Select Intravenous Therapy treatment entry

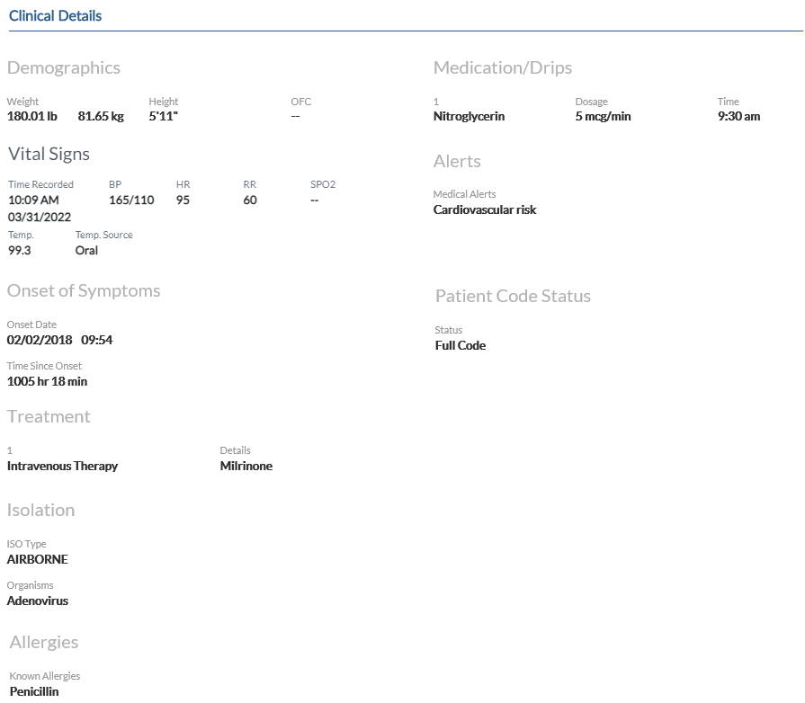tap(63, 466)
